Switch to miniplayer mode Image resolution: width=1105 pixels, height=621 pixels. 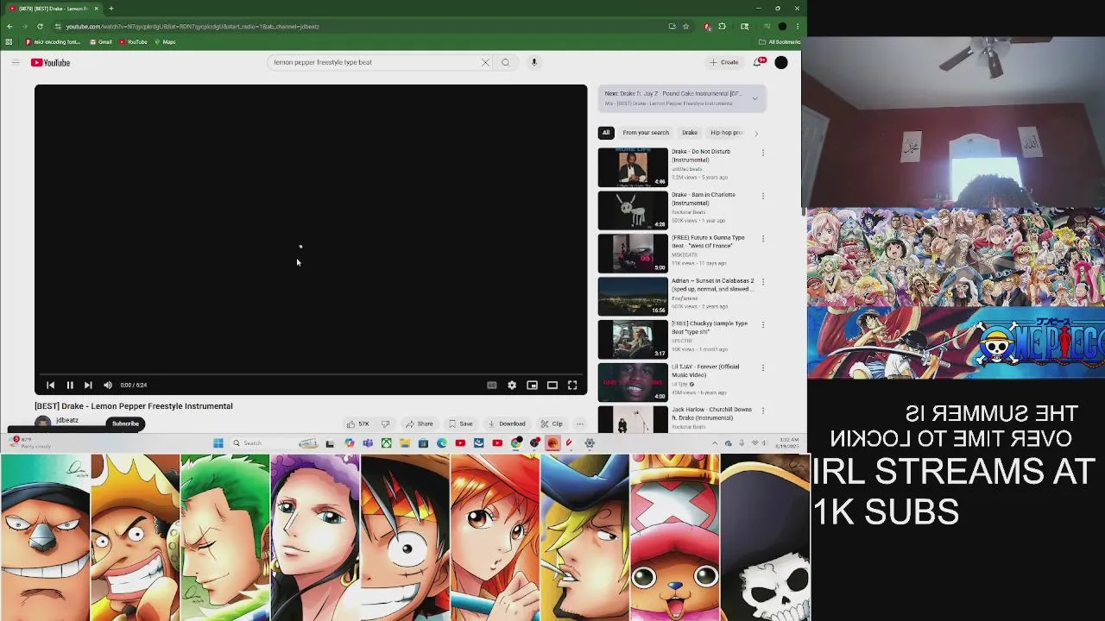point(532,386)
